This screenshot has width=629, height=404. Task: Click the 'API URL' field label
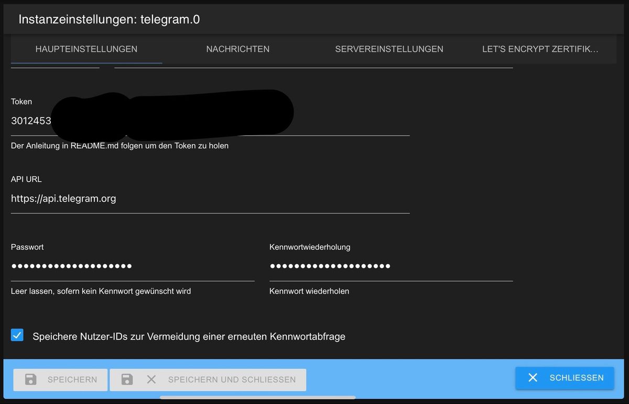pos(26,179)
